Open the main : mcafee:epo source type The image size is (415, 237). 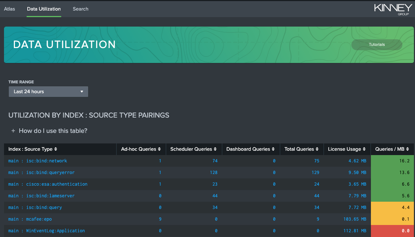click(30, 219)
